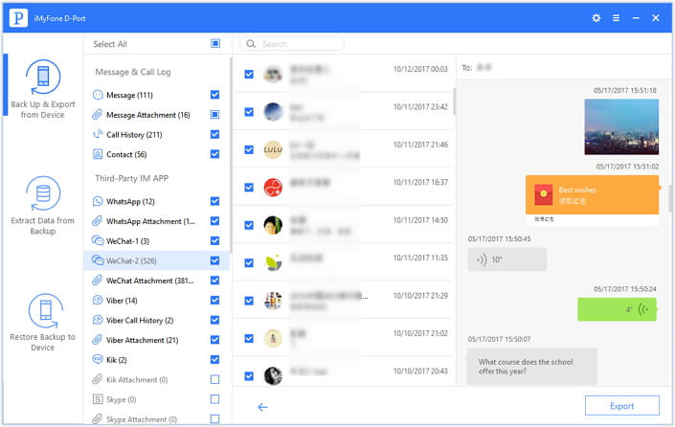Uncheck the Viber (14) checkbox
The height and width of the screenshot is (427, 675).
[x=214, y=300]
